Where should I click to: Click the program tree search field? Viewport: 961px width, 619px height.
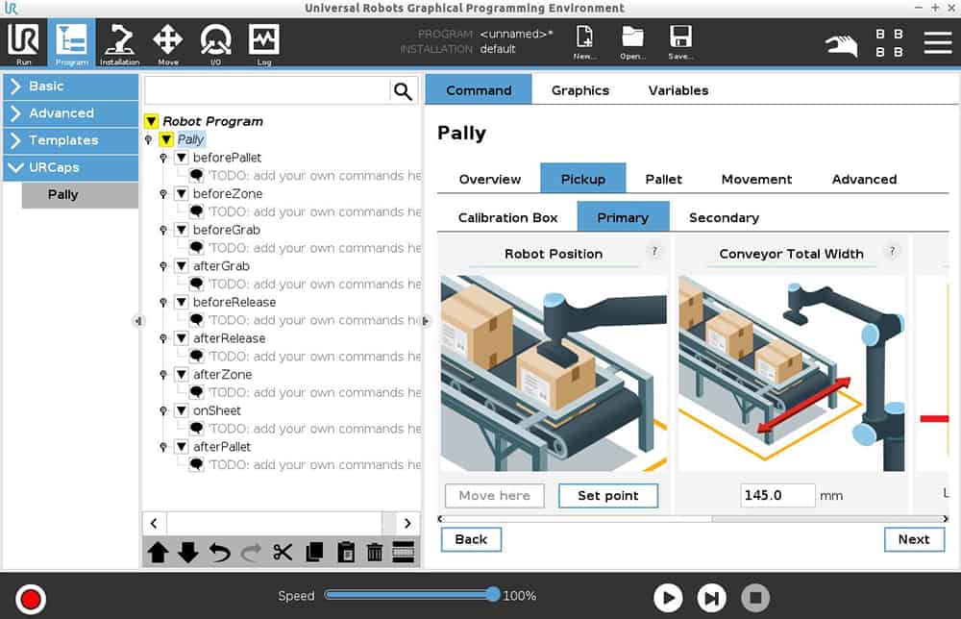tap(267, 91)
